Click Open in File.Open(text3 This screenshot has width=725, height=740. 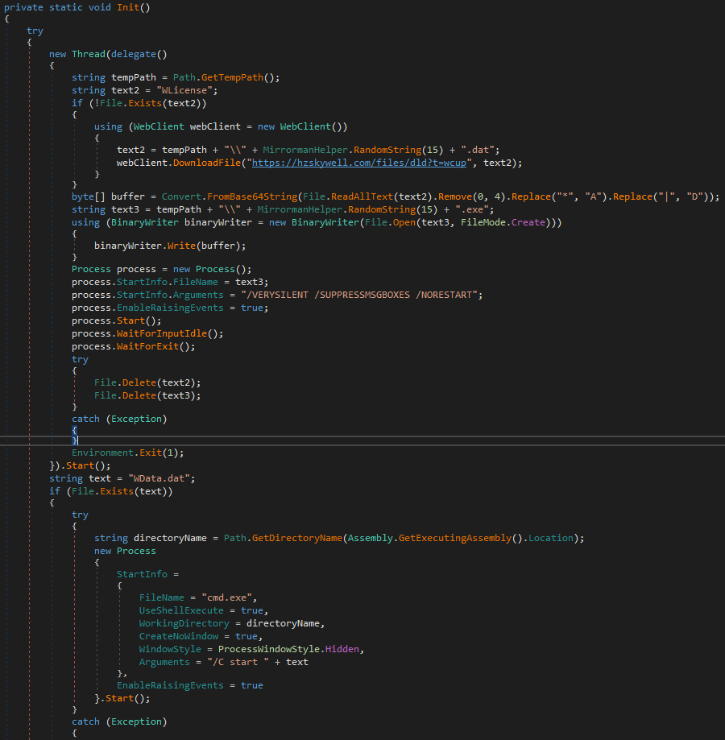(404, 222)
